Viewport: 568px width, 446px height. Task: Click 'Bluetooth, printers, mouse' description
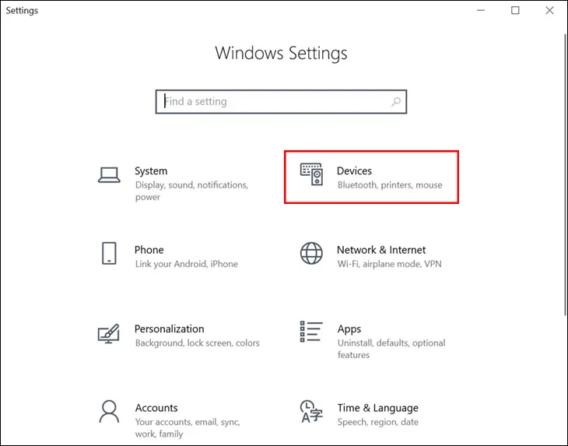[x=390, y=185]
